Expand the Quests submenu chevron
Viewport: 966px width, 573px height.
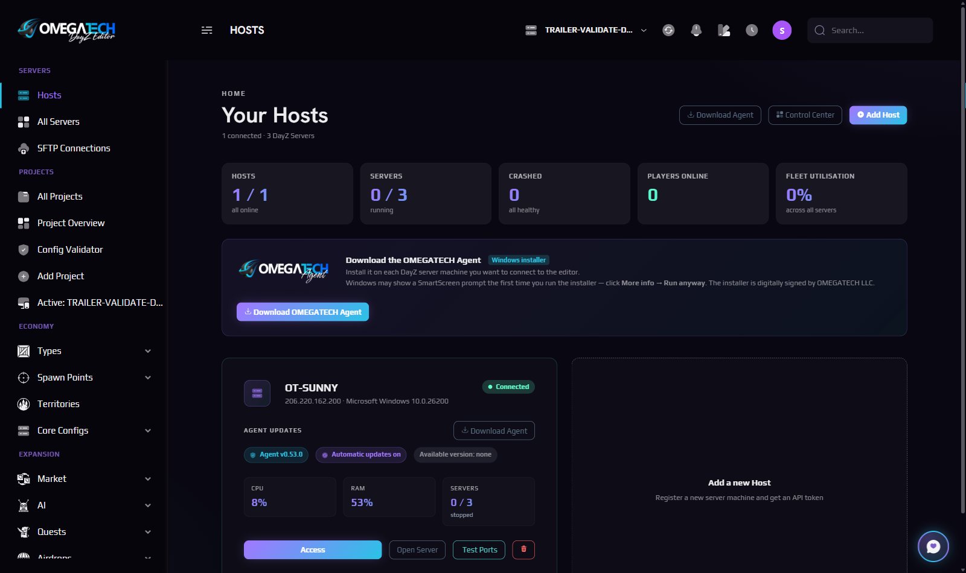[x=148, y=532]
